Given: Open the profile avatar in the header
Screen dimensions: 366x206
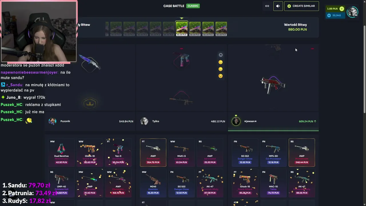Looking at the screenshot, I should pyautogui.click(x=352, y=12).
